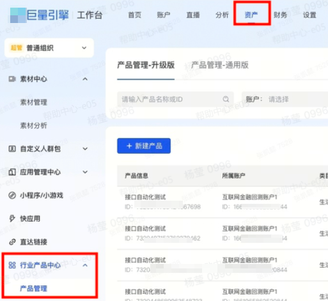This screenshot has height=301, width=328.
Task: Click the 行业产品中心 grid icon
Action: click(12, 265)
